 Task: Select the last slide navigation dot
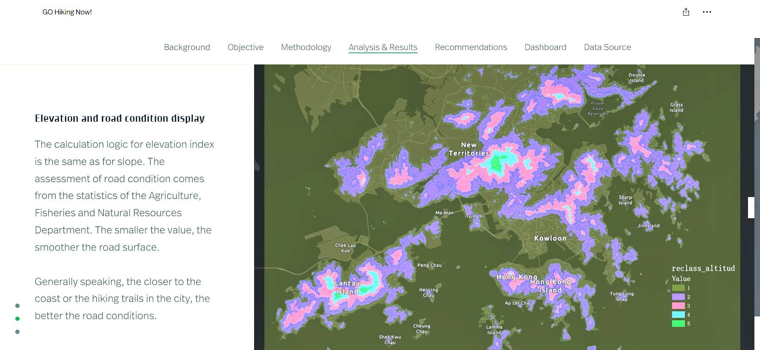pyautogui.click(x=17, y=332)
